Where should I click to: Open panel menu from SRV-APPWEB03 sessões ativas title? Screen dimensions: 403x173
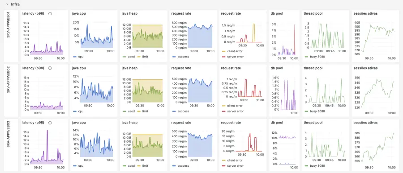[x=365, y=123]
